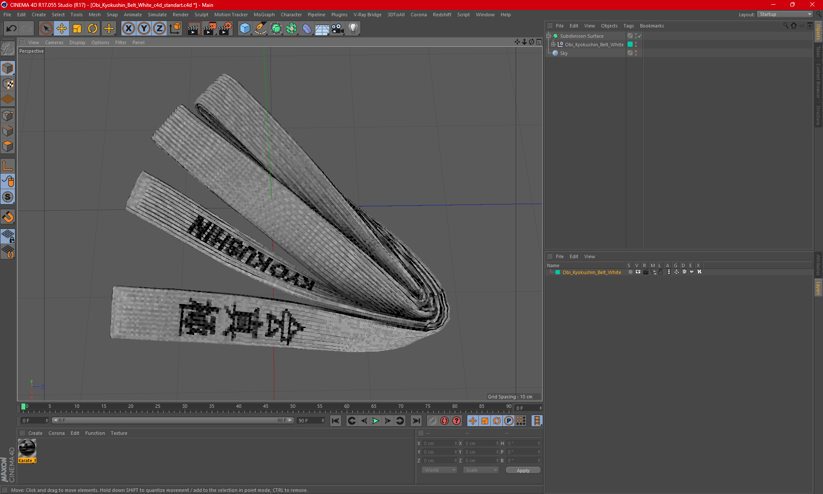Toggle Z axis lock
Image resolution: width=823 pixels, height=494 pixels.
tap(159, 29)
